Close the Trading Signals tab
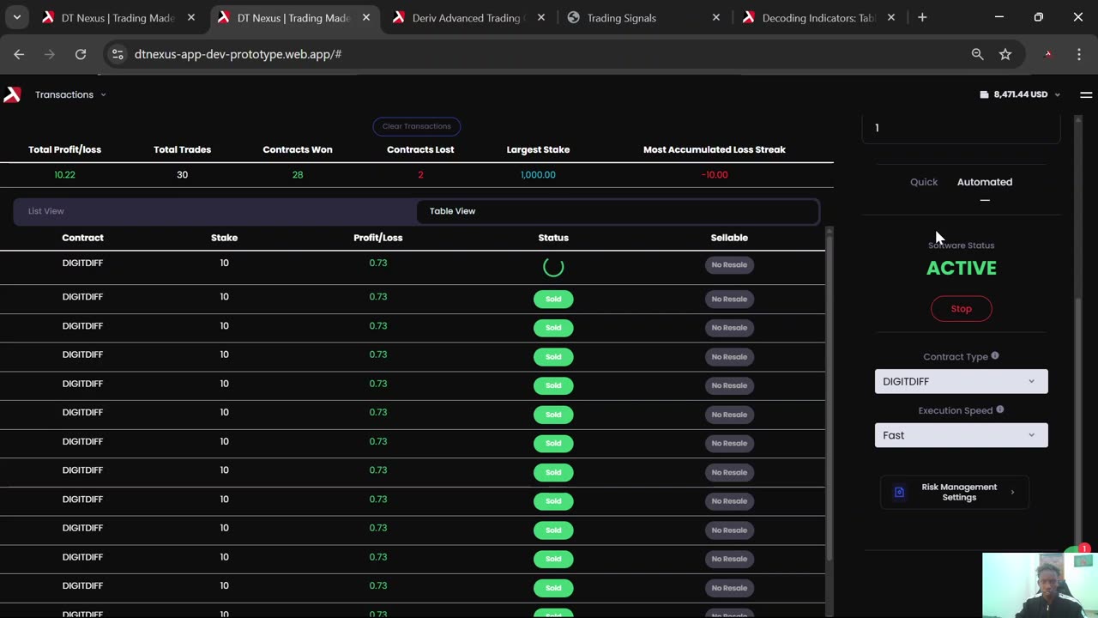Screen dimensions: 1098x618 tap(716, 17)
